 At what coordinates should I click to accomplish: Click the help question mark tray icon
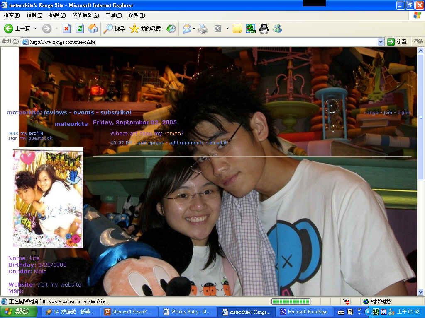click(x=350, y=312)
